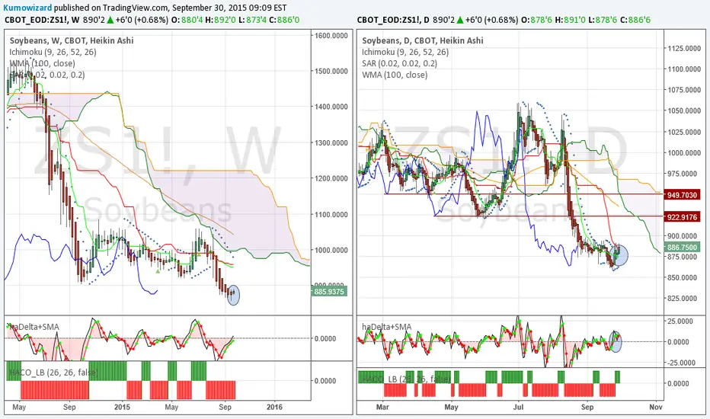The width and height of the screenshot is (710, 419).
Task: Click the 1200.0000 label on weekly price axis
Action: coord(331,178)
